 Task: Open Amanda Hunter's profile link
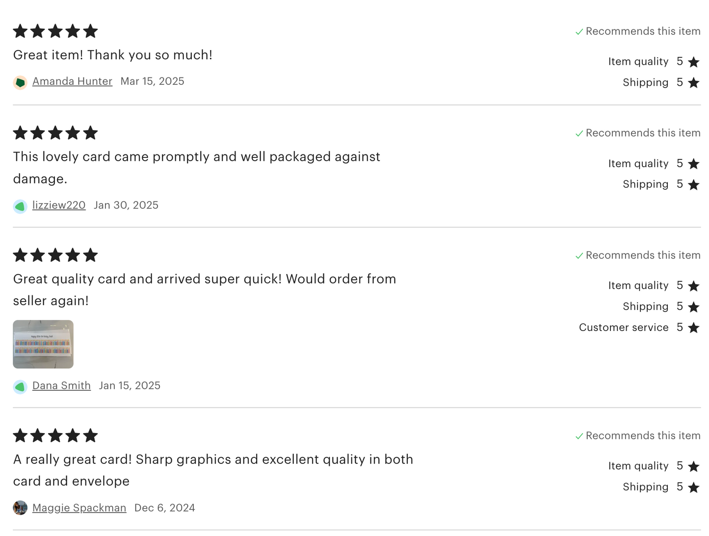(x=72, y=81)
